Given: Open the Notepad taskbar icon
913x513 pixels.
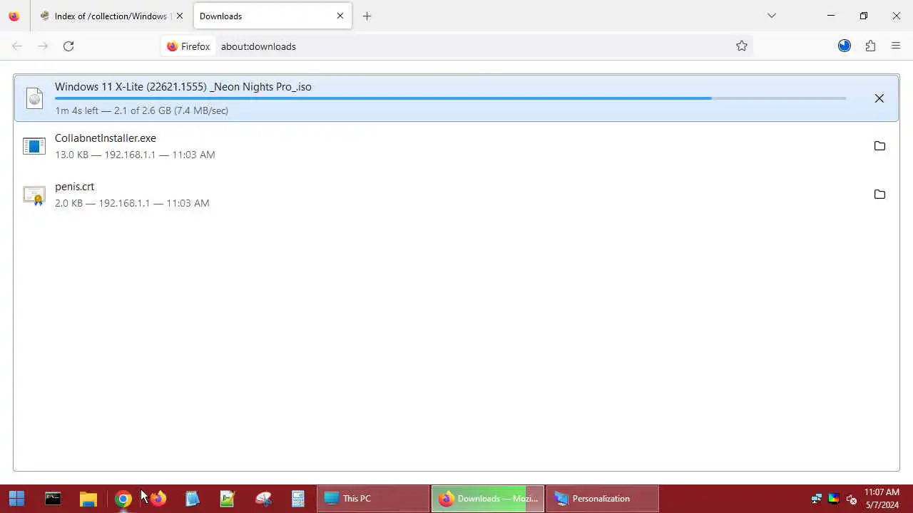Looking at the screenshot, I should 193,499.
